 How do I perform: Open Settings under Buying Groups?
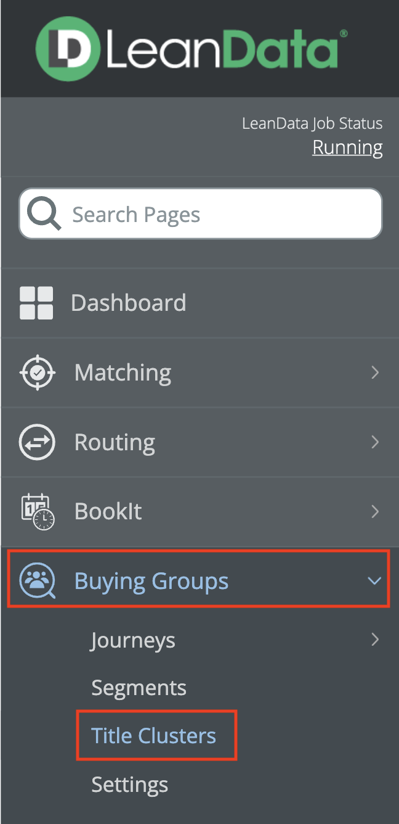[129, 785]
